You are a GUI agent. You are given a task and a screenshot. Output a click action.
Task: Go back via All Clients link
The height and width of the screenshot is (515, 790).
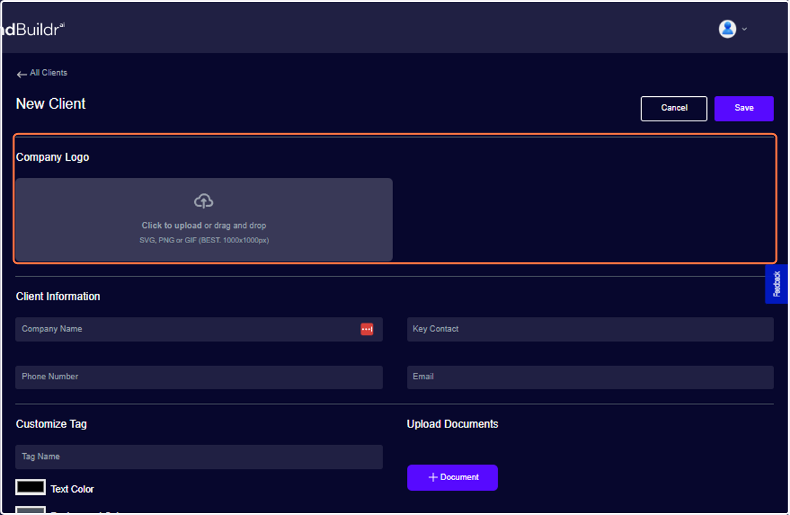tap(49, 72)
